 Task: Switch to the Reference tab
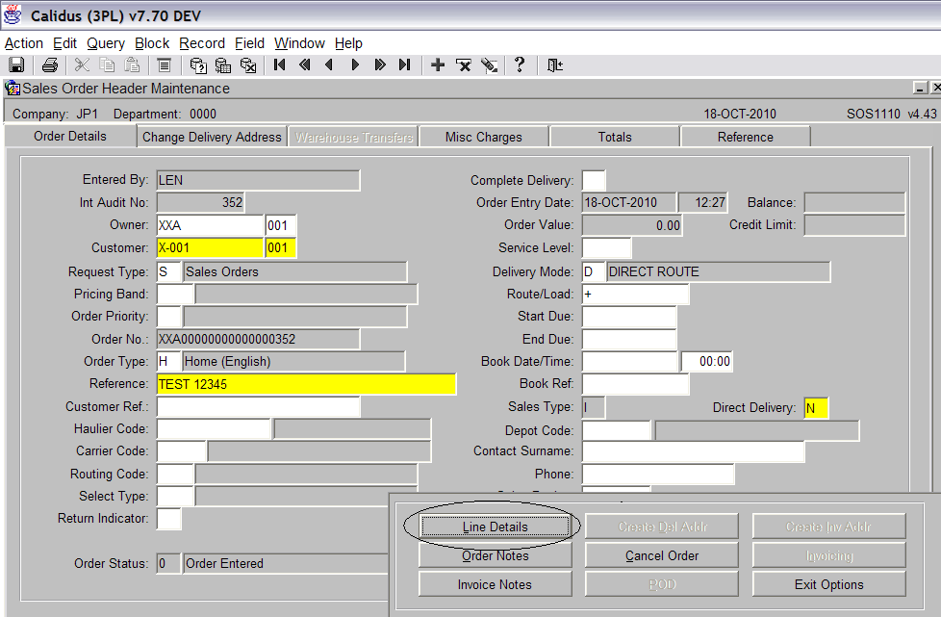point(746,137)
